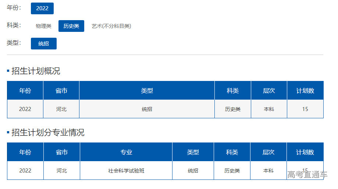
Task: Click 类型 header in the overview table
Action: pyautogui.click(x=147, y=90)
